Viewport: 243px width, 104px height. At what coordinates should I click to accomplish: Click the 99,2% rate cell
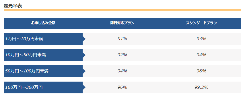coord(201,87)
